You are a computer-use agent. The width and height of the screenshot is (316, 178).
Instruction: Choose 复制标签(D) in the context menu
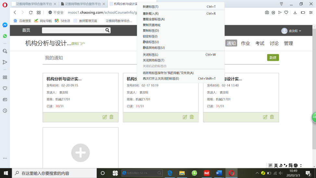point(151,31)
